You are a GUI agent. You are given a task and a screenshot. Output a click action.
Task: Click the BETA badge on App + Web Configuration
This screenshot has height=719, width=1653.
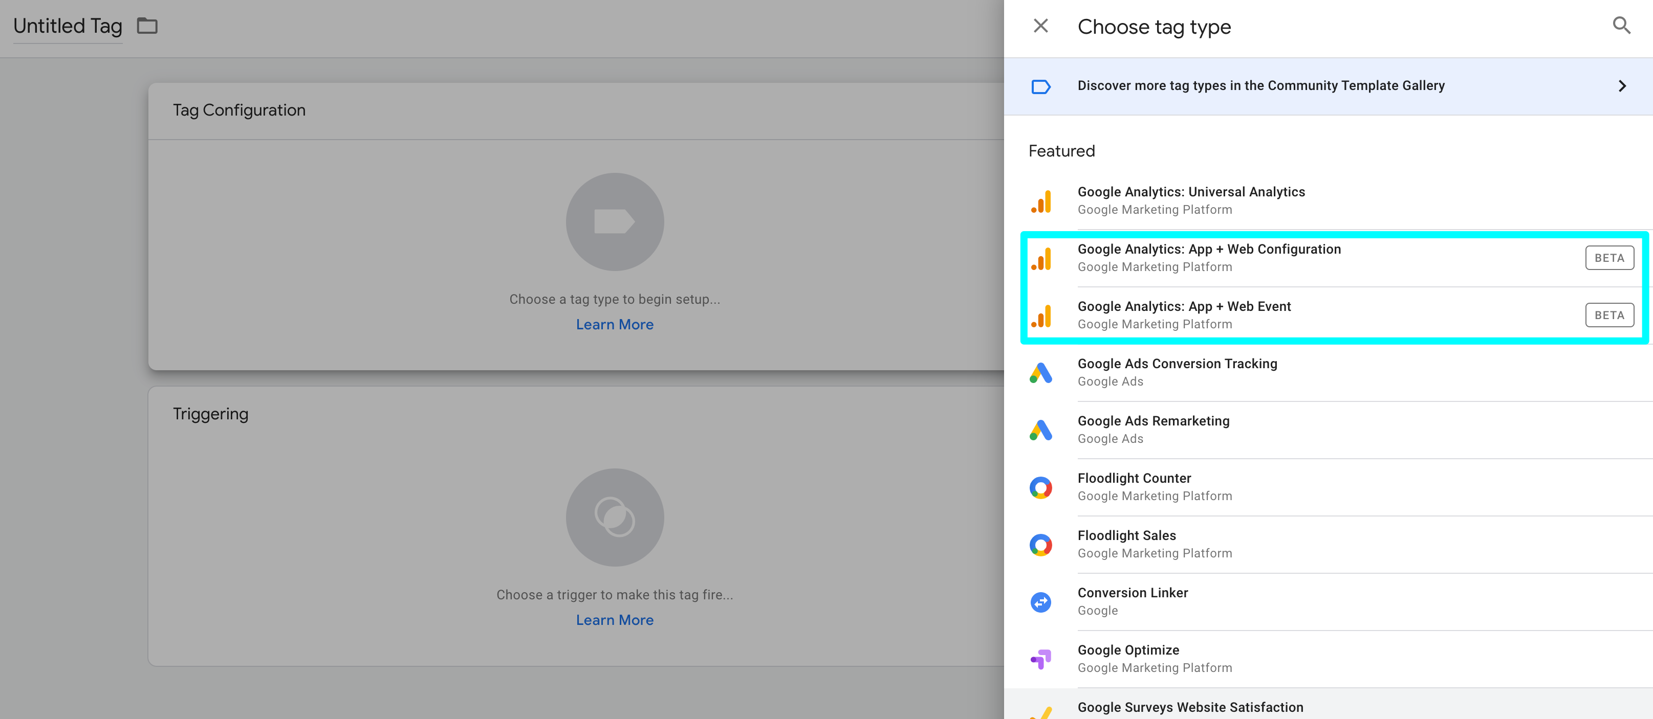tap(1608, 258)
